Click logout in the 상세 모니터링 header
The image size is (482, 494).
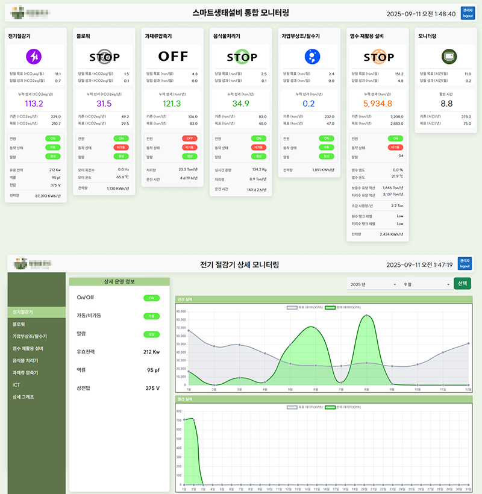[465, 264]
